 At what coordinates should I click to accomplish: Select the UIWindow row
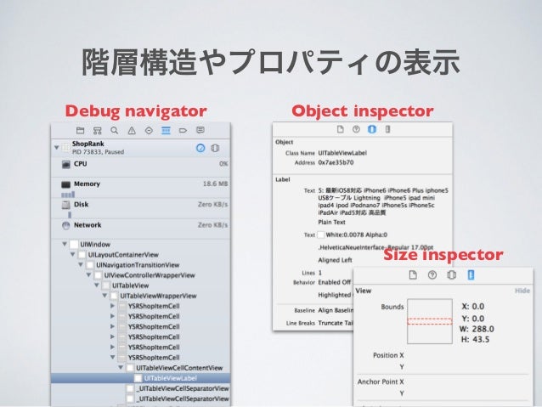coord(141,244)
